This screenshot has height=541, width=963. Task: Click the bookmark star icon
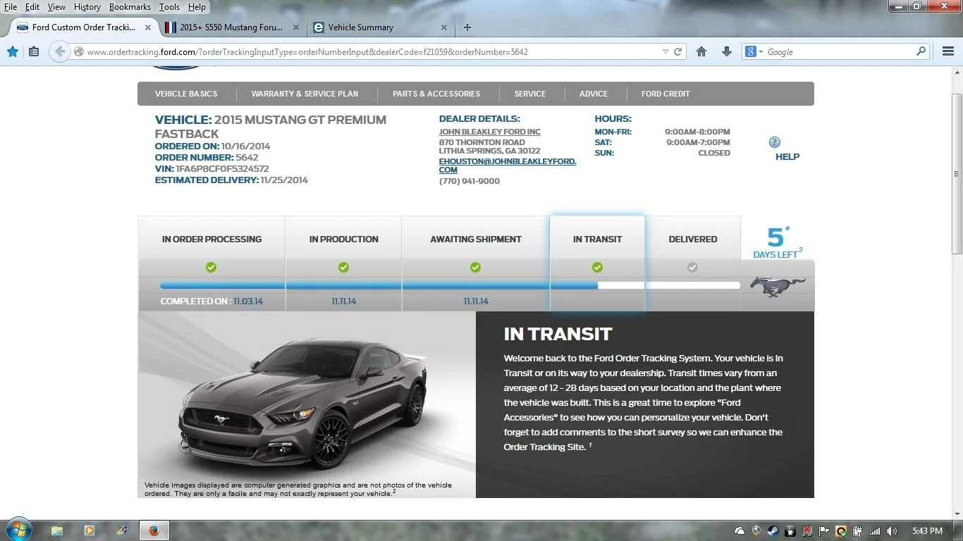click(12, 51)
